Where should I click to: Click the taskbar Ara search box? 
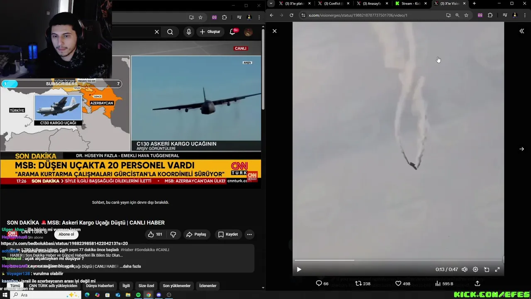46,295
